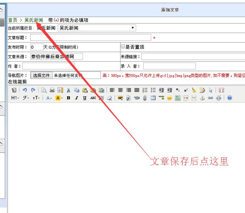
Task: Click the paperclip attachment icon
Action: tap(145, 98)
